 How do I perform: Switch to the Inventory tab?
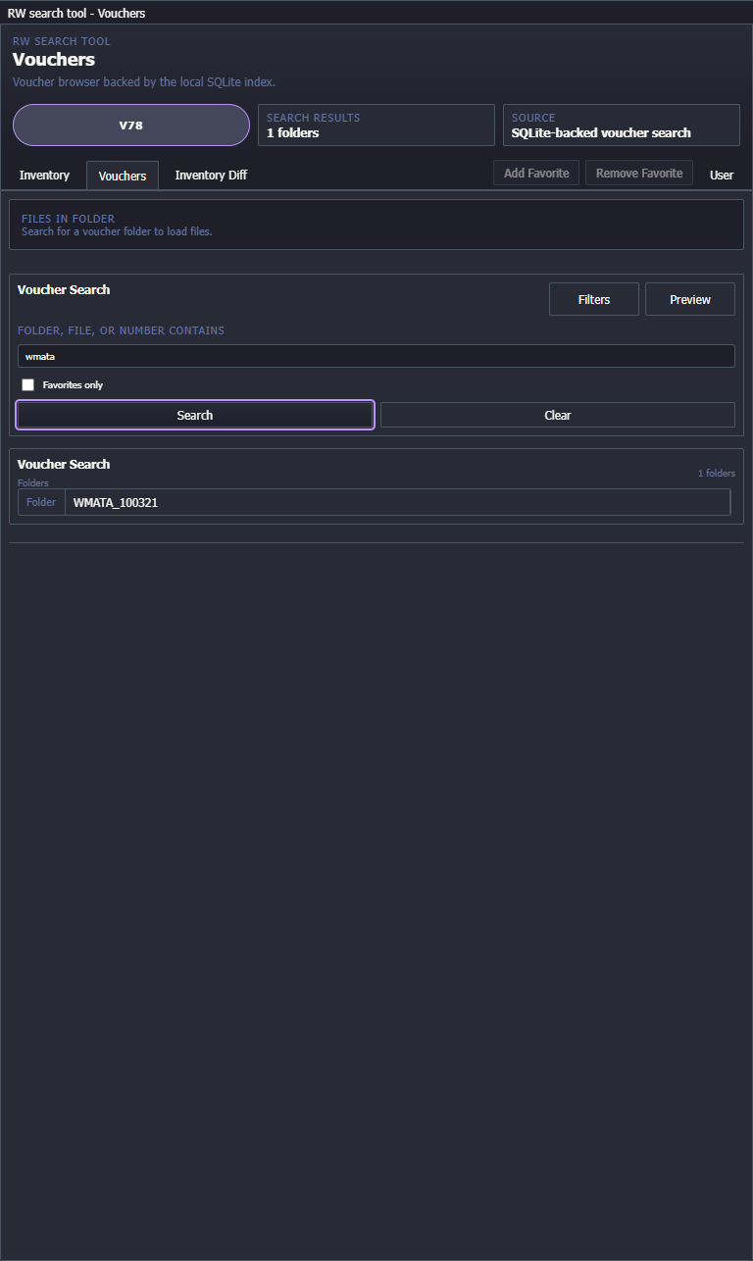coord(44,176)
